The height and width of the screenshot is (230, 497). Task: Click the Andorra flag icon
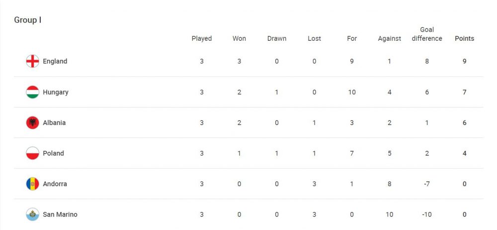pyautogui.click(x=32, y=184)
